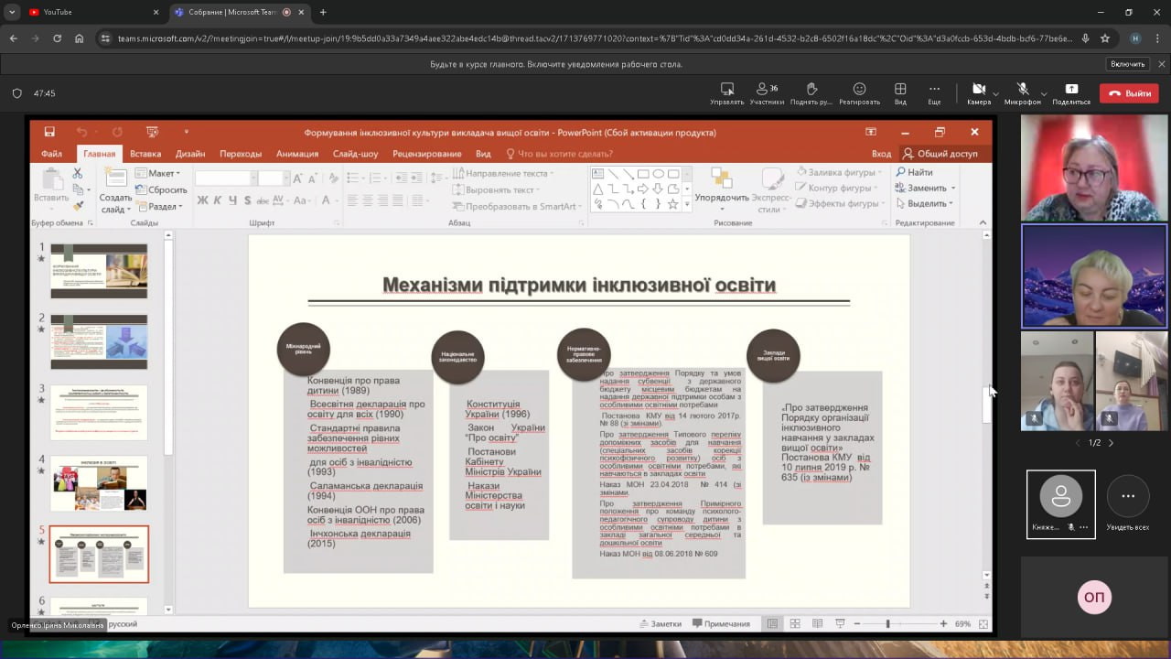Open a new browser tab

[x=323, y=12]
